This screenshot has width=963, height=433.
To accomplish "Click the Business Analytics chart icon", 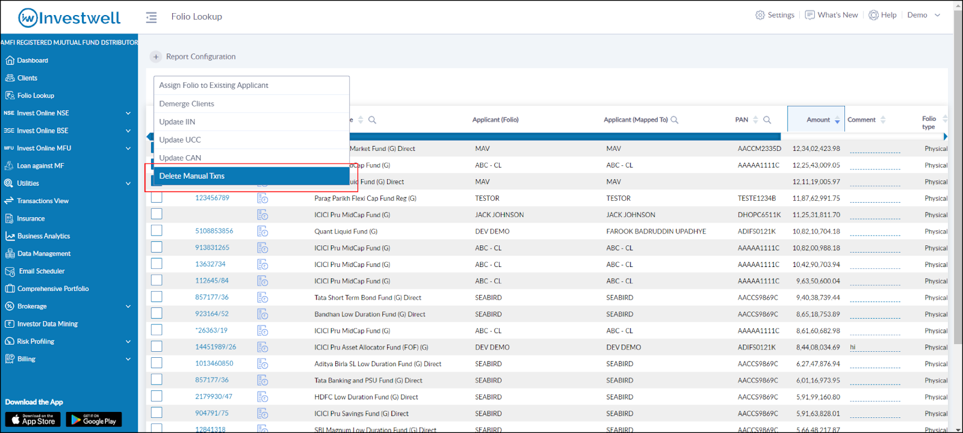I will tap(10, 236).
